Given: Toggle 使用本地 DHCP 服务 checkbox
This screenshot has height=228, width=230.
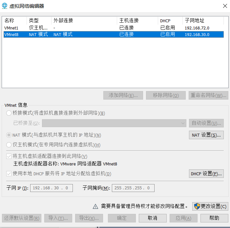Looking at the screenshot, I should 9,174.
